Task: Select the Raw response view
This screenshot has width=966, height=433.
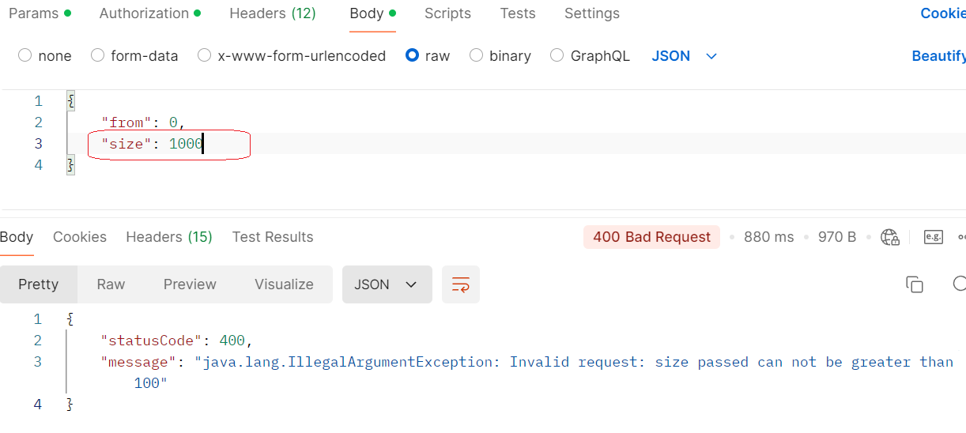Action: click(111, 284)
